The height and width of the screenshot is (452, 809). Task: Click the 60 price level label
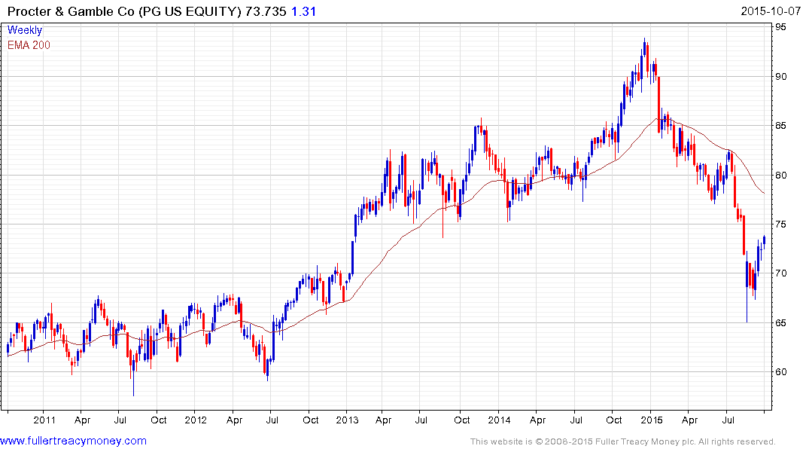(x=781, y=372)
